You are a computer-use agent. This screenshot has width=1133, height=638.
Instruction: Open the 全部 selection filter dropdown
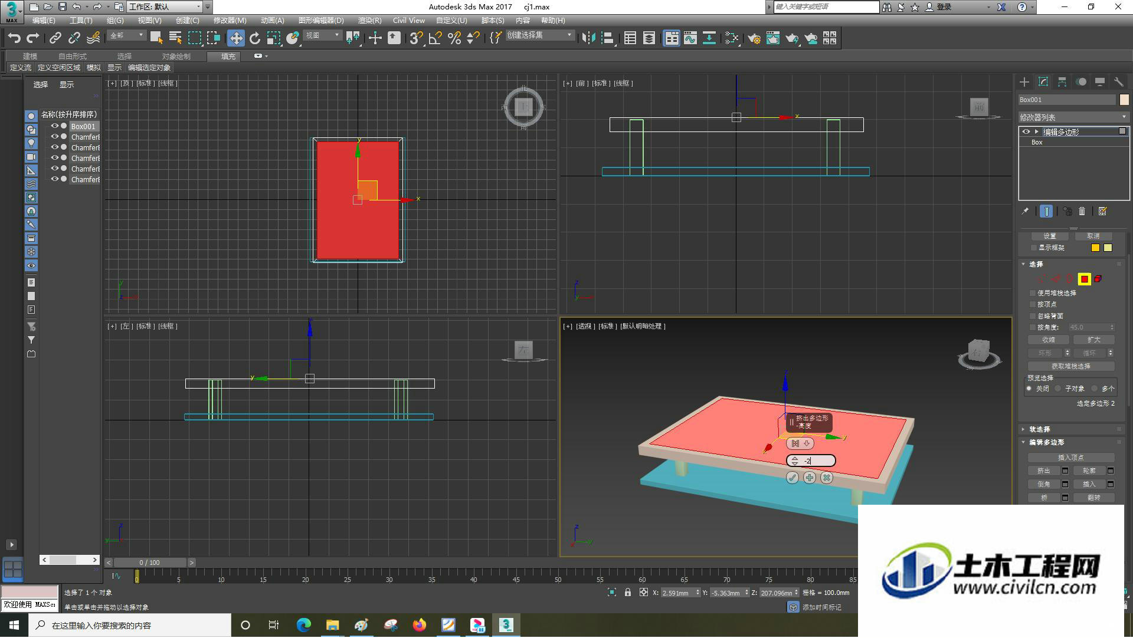click(126, 35)
